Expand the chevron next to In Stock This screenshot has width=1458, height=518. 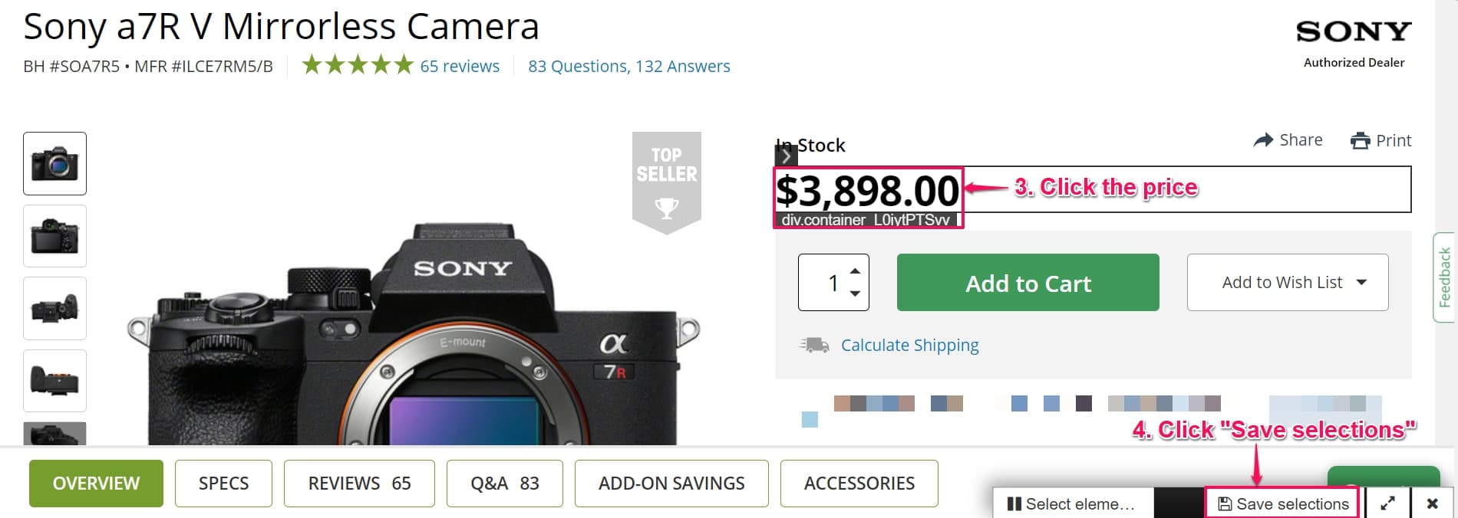[x=786, y=155]
